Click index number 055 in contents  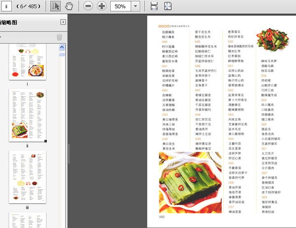(231, 163)
